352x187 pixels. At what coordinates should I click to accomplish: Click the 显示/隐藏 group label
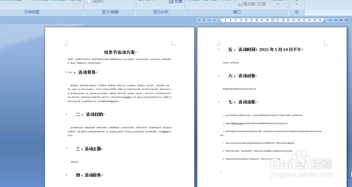(110, 12)
